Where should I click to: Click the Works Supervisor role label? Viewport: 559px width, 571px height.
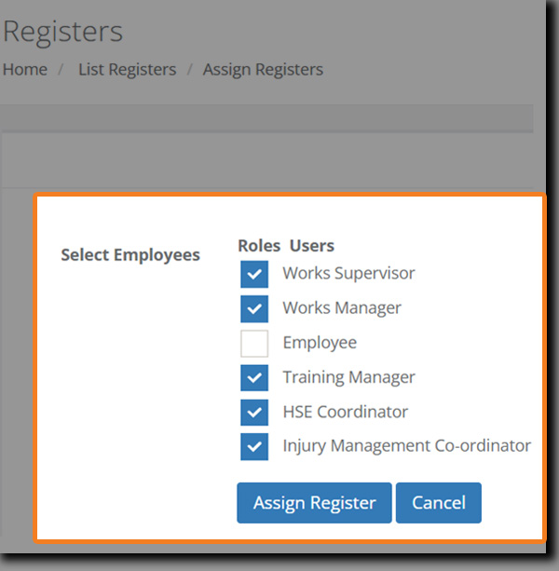pos(348,274)
